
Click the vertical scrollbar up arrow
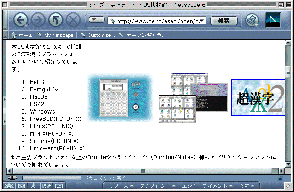tap(288, 43)
